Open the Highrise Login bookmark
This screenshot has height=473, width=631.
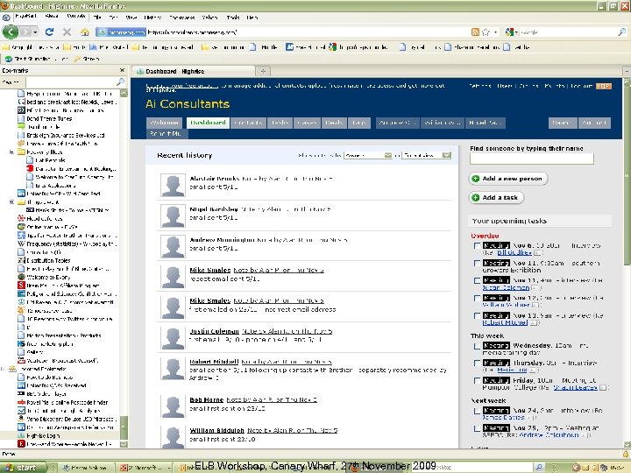39,435
